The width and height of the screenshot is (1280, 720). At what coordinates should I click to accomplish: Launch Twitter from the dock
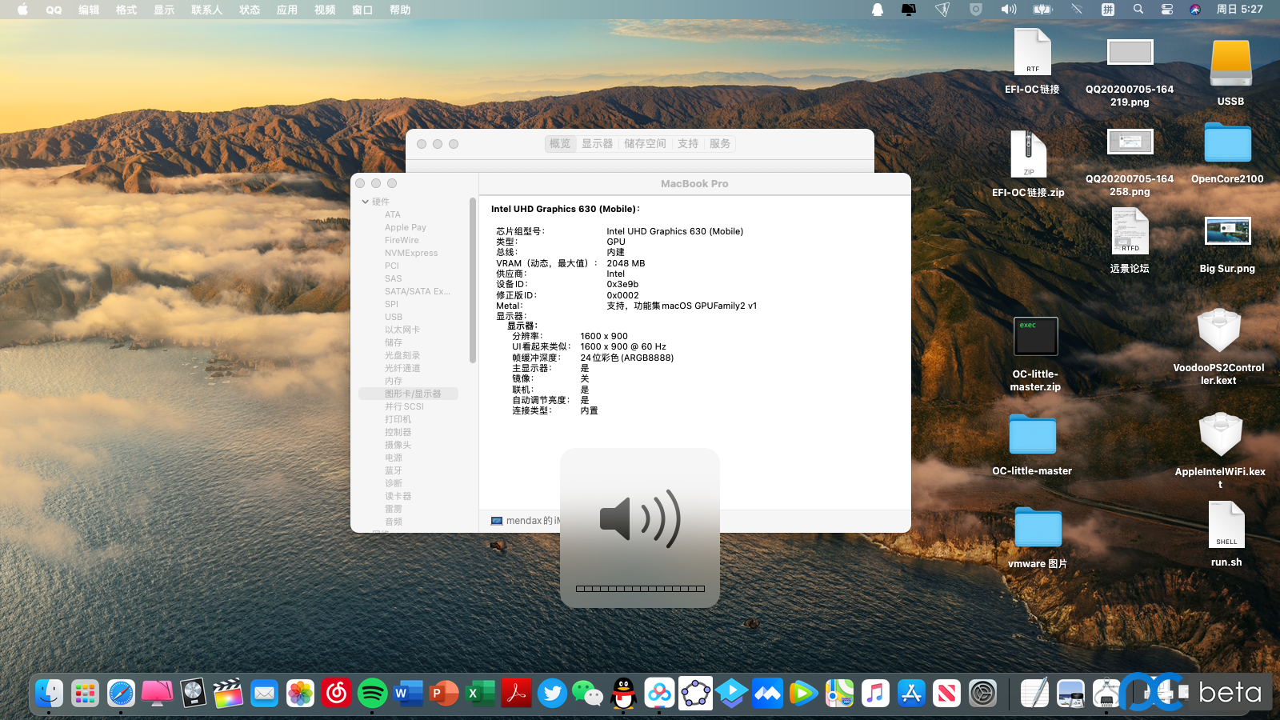click(552, 693)
